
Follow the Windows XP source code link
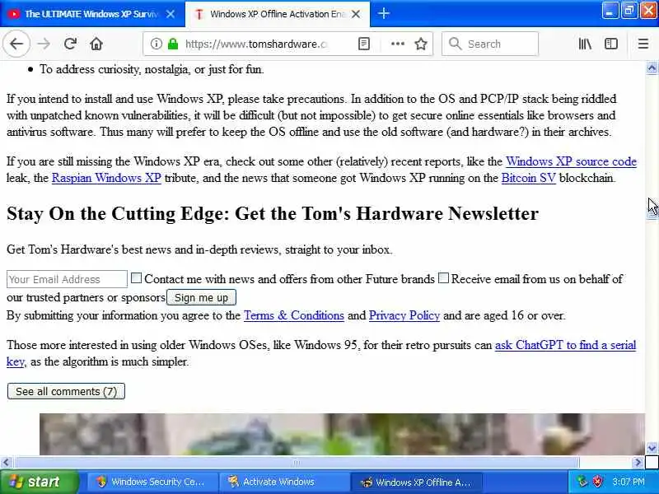pyautogui.click(x=571, y=161)
